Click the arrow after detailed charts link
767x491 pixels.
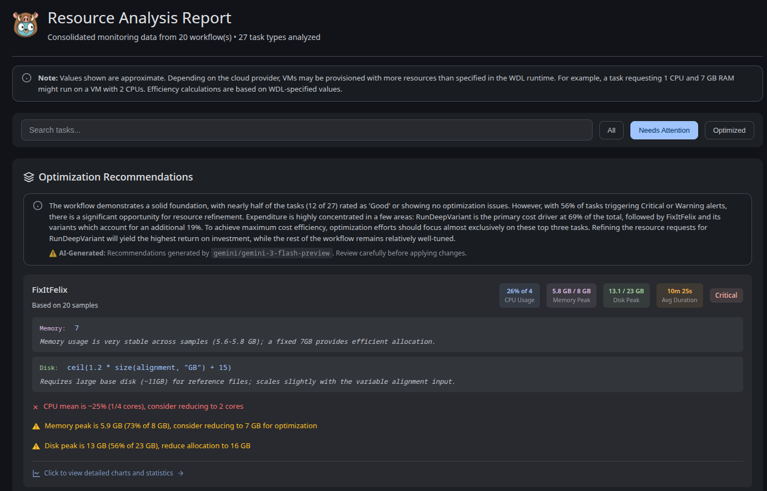click(x=181, y=473)
